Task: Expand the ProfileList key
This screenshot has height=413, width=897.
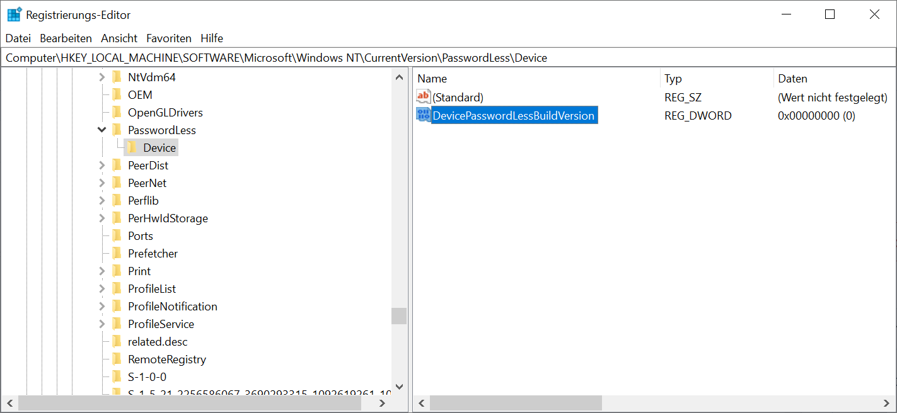Action: 101,289
